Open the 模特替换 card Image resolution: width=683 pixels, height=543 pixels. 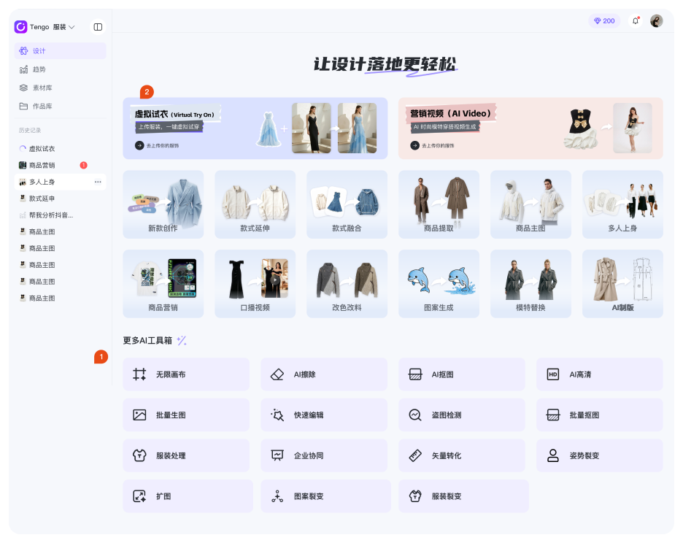click(530, 284)
